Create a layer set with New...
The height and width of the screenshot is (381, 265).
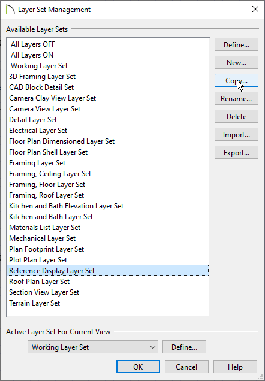tap(236, 62)
